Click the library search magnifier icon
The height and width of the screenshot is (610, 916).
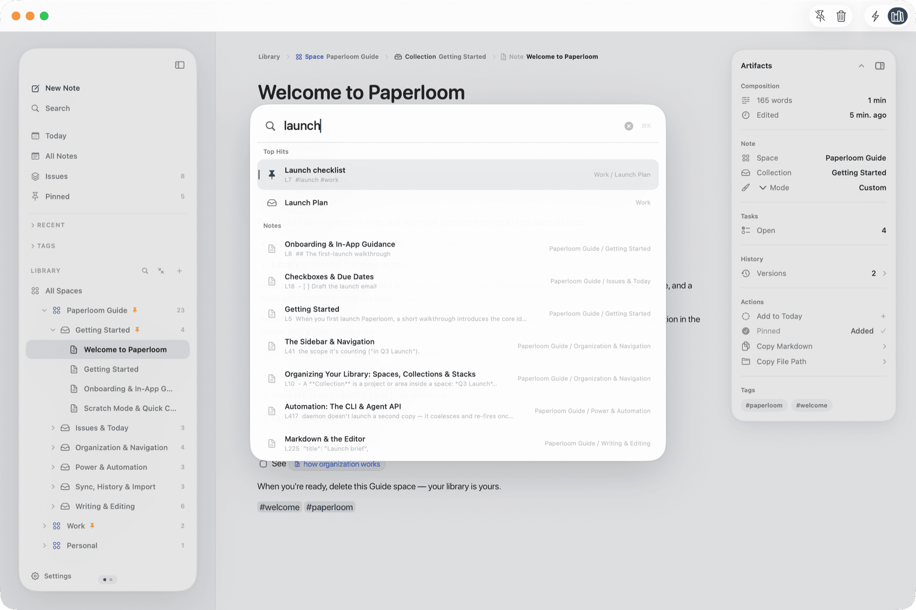pos(145,271)
